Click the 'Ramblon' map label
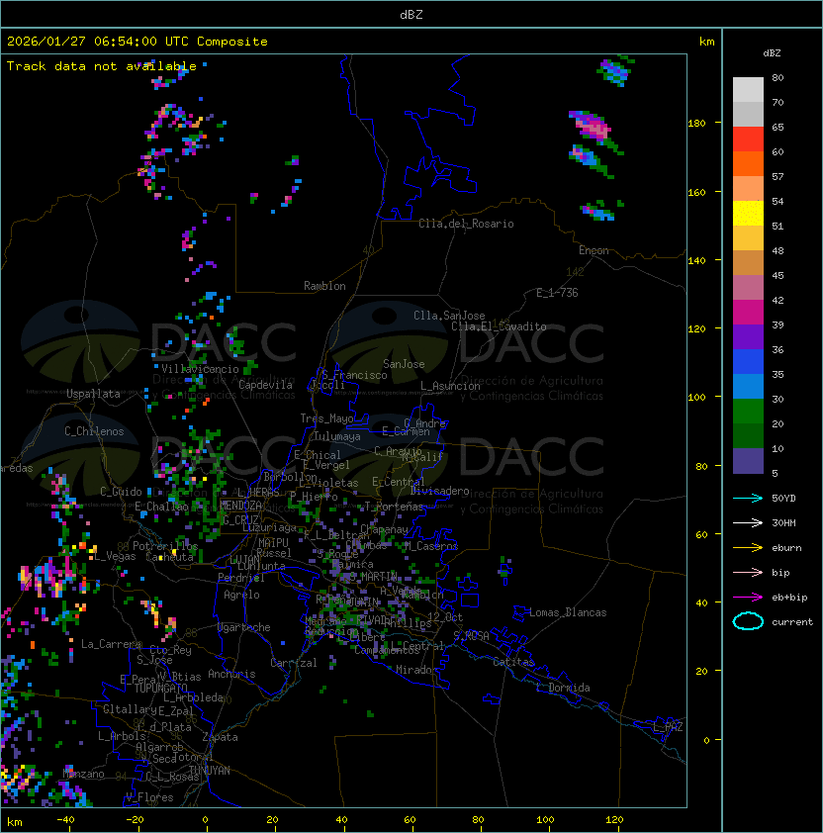 324,286
